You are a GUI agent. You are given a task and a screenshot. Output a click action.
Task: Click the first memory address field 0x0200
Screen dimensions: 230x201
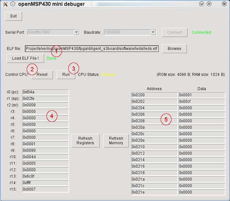click(x=154, y=95)
